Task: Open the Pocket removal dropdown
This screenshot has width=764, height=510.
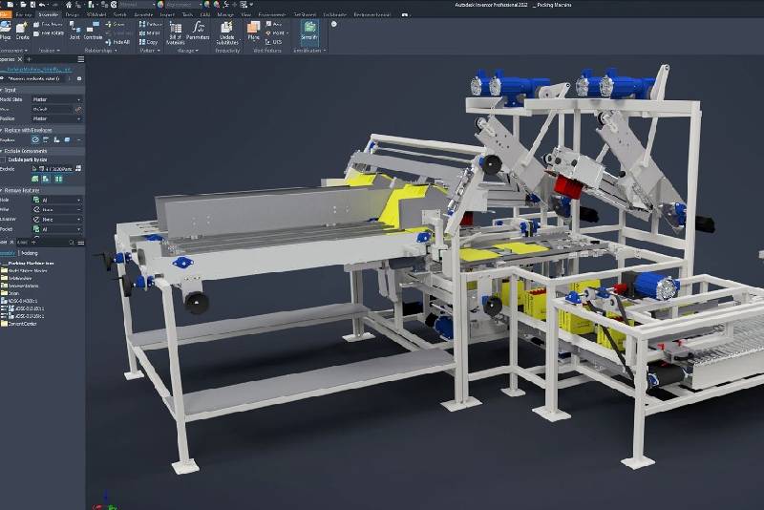Action: [x=57, y=229]
